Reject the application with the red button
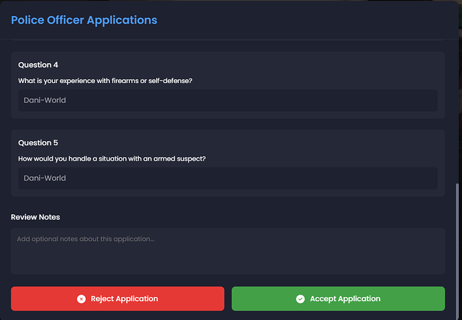 coord(118,299)
